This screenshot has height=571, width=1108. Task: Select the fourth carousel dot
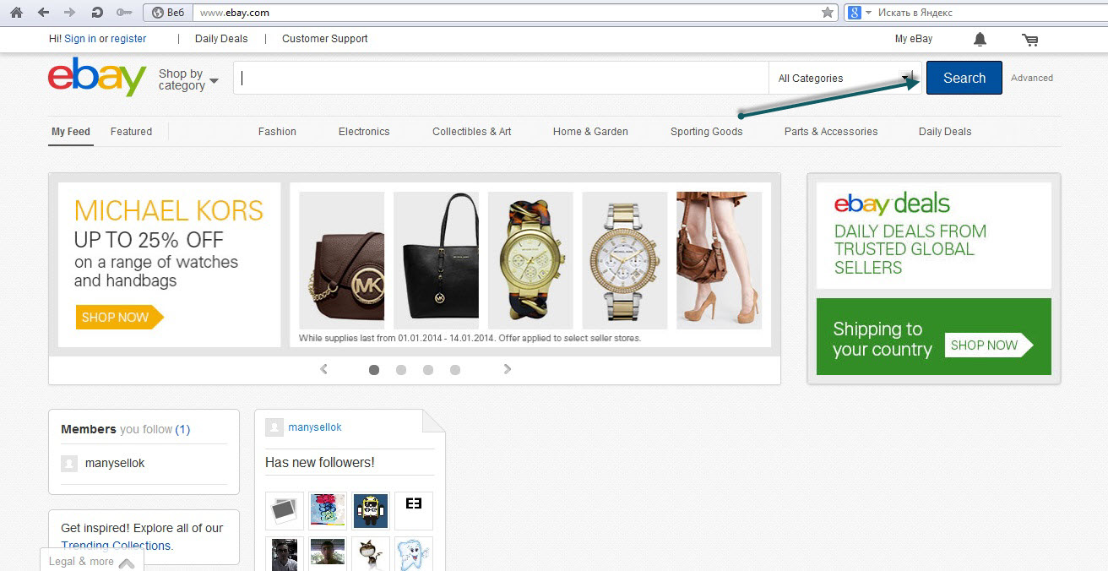455,370
